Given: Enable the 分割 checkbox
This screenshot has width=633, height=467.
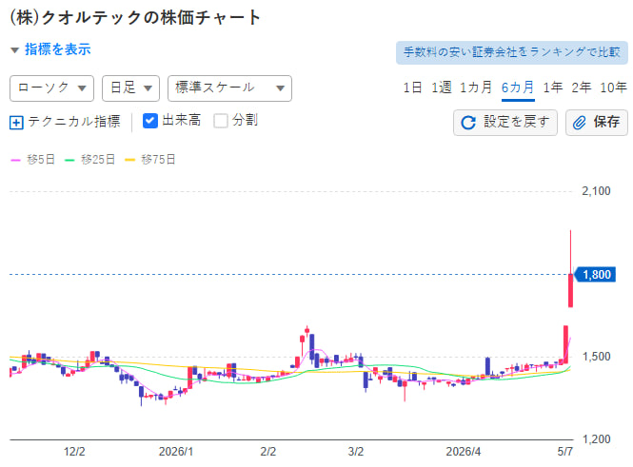Looking at the screenshot, I should click(221, 121).
